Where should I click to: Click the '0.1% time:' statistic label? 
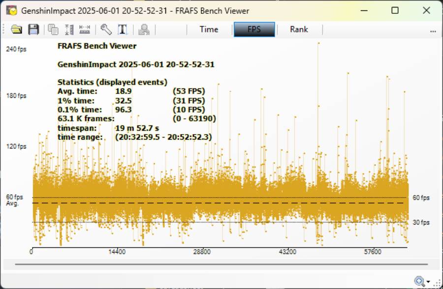pyautogui.click(x=80, y=110)
